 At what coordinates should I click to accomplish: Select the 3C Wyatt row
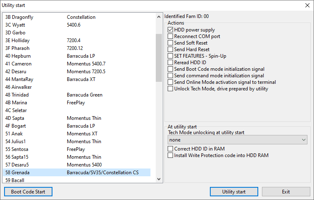[x=77, y=25]
